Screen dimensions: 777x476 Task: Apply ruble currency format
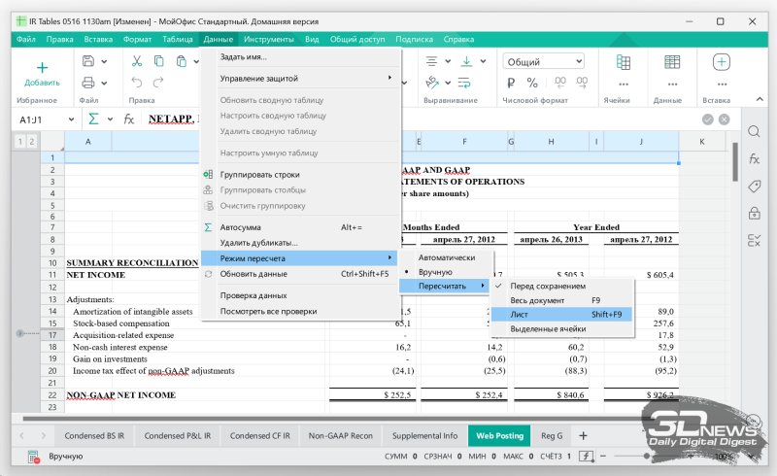(x=511, y=83)
